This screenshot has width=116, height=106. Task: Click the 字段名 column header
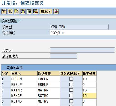point(24,73)
